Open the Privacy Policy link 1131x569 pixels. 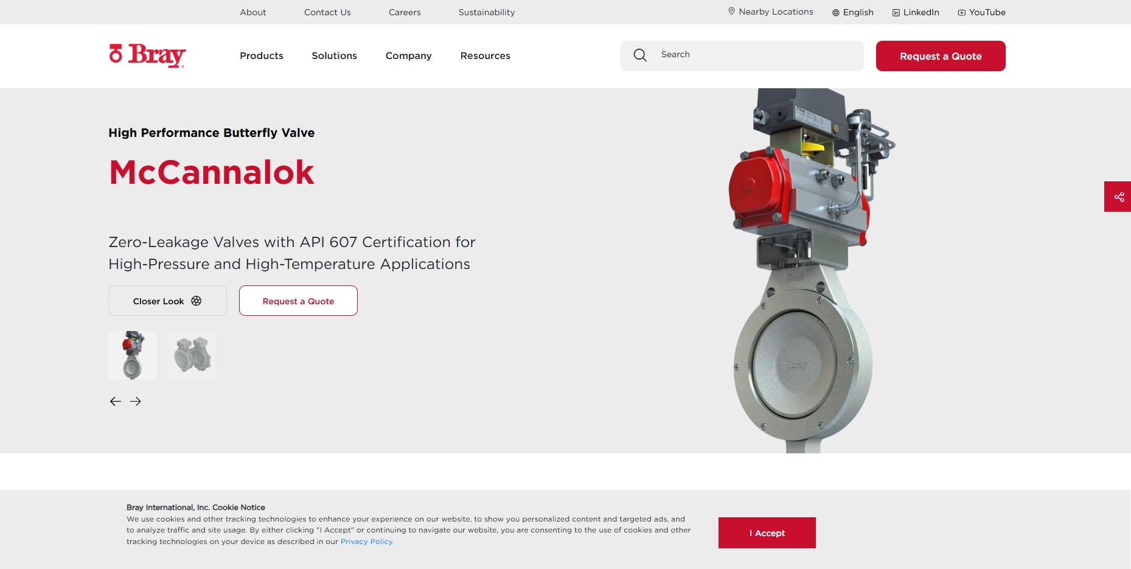pos(367,542)
